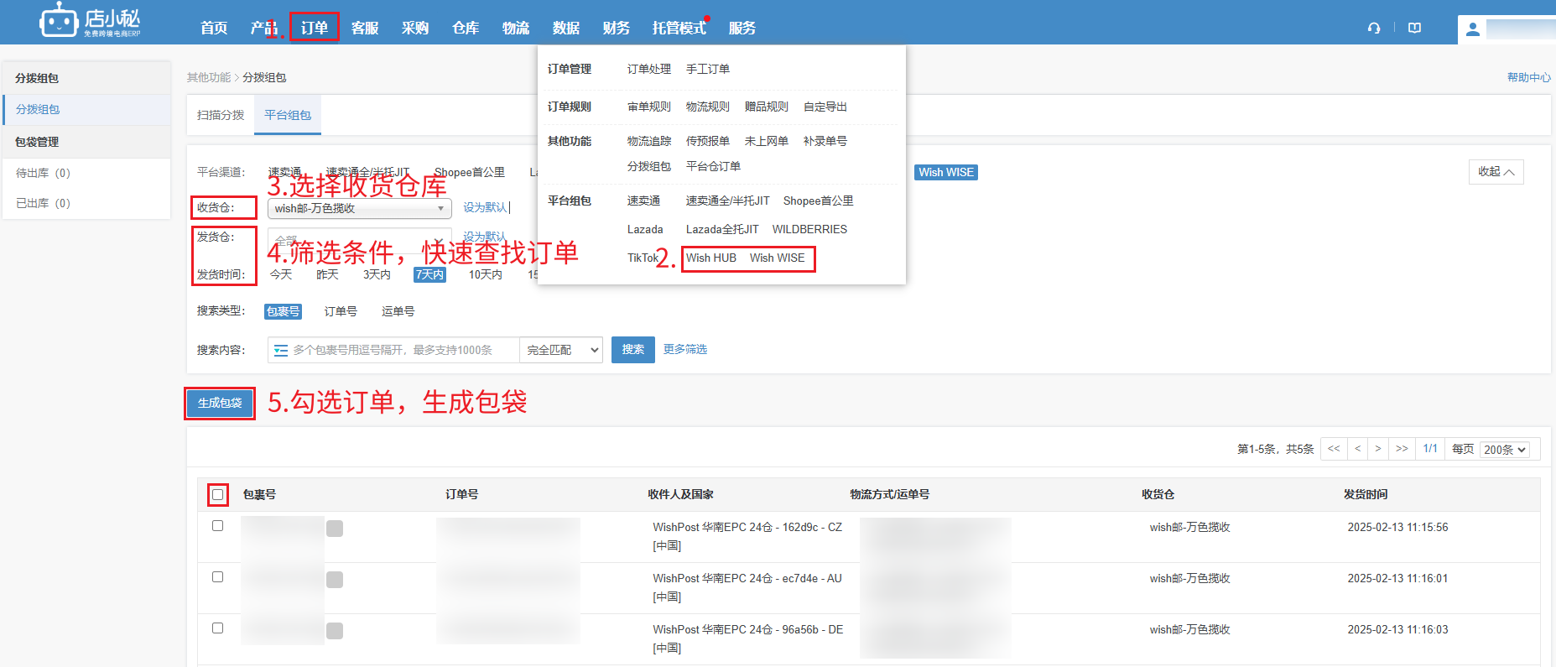The image size is (1556, 667).
Task: Check the row for WishPost ec7d4e - AU
Action: pyautogui.click(x=218, y=577)
